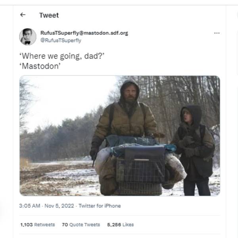View the 1,103 Retweets list

pyautogui.click(x=38, y=225)
